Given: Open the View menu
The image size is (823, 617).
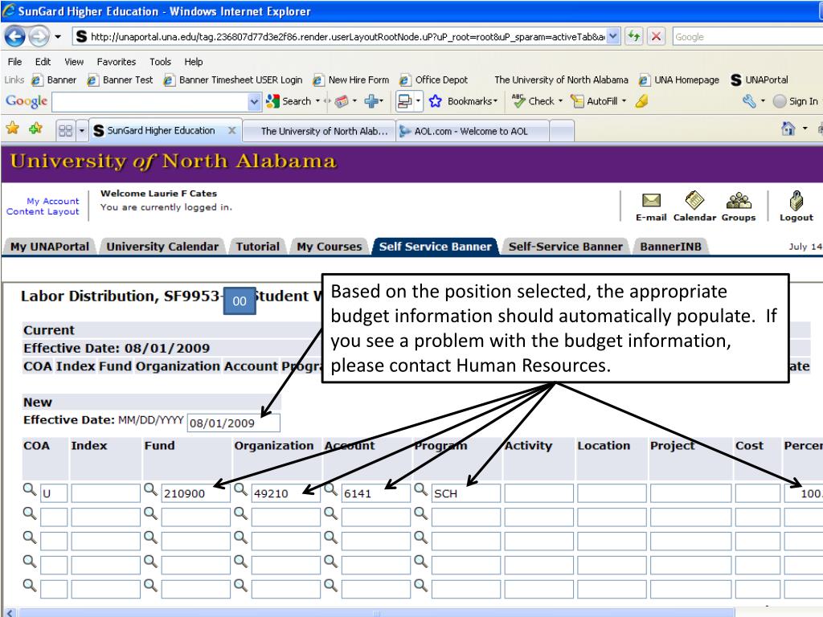Looking at the screenshot, I should pyautogui.click(x=74, y=62).
